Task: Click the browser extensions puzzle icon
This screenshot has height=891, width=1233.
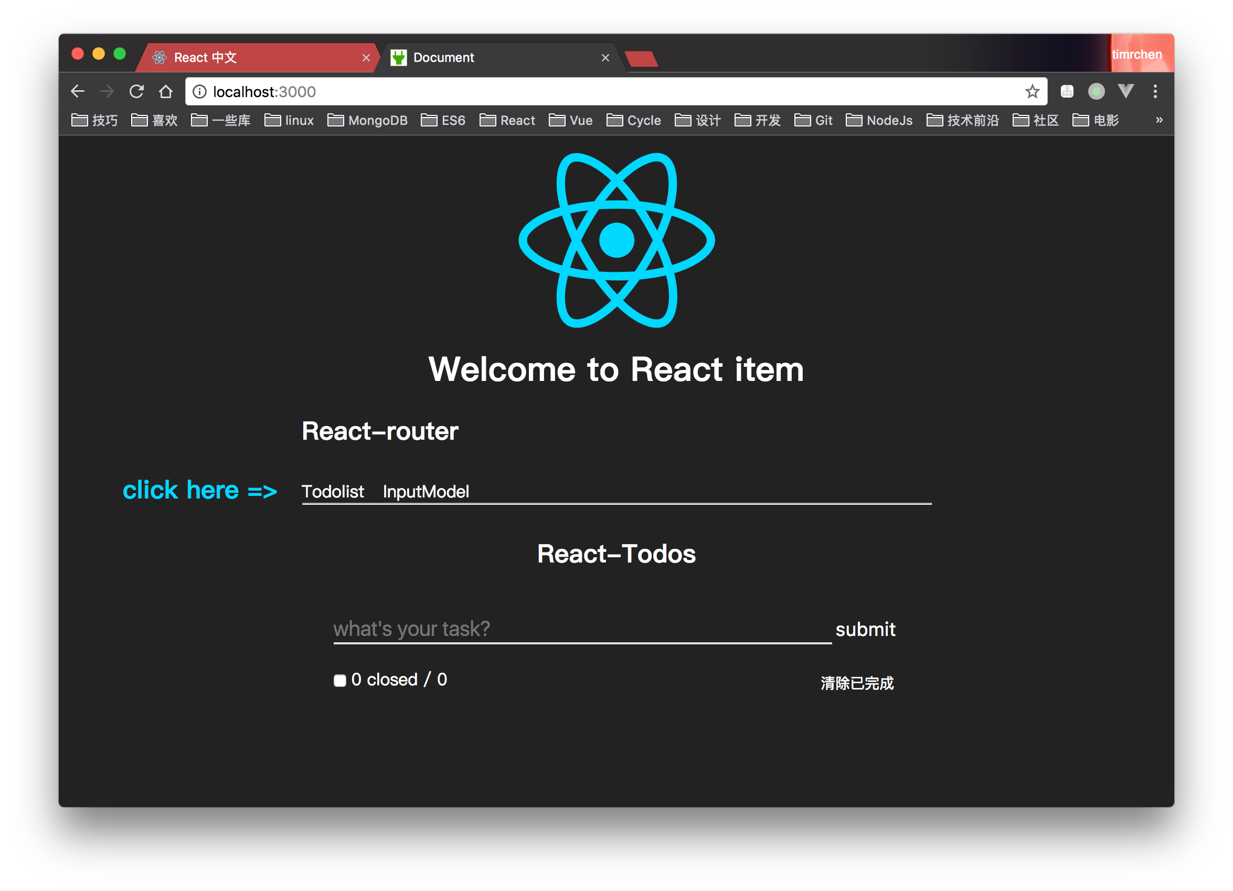Action: click(1066, 91)
